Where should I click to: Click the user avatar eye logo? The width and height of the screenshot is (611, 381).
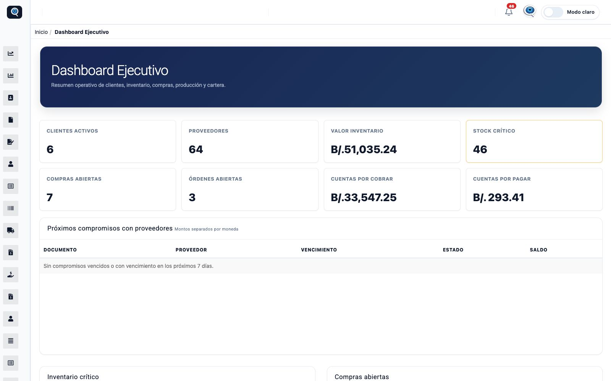[x=530, y=11]
